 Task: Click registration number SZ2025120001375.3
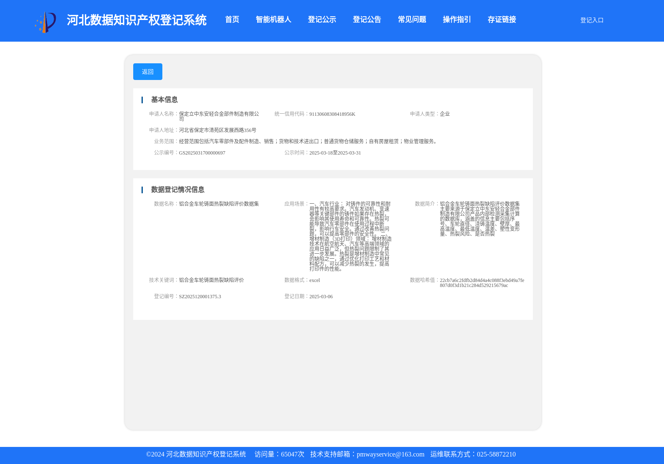(200, 297)
